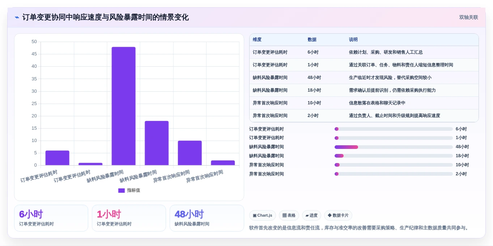Viewport: 493px width, 246px height.
Task: Open the 1小时 订单变更评估耗时 data card
Action: point(129,218)
